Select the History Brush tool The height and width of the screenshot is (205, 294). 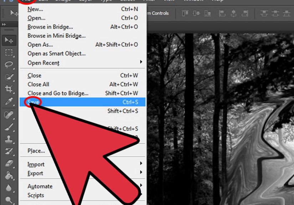coord(9,152)
